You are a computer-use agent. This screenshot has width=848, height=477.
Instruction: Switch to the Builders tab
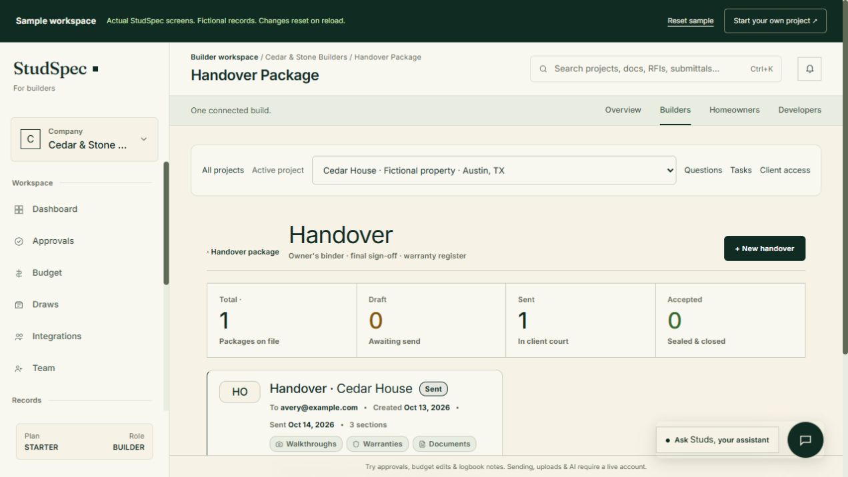675,110
